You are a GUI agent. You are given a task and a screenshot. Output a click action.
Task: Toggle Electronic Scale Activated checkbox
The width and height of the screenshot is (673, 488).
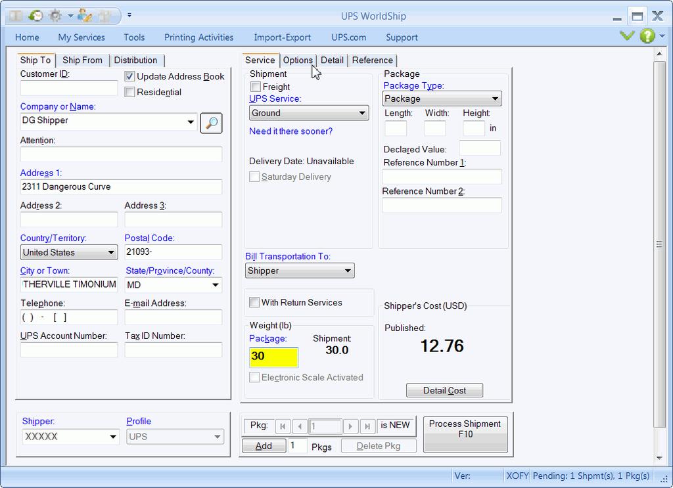pos(254,378)
